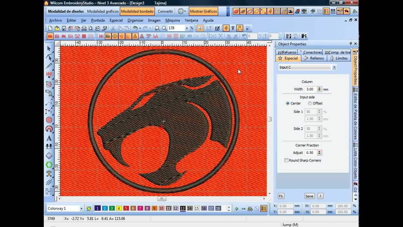The width and height of the screenshot is (403, 227).
Task: Click the zoom factor field showing 178
Action: tap(176, 28)
